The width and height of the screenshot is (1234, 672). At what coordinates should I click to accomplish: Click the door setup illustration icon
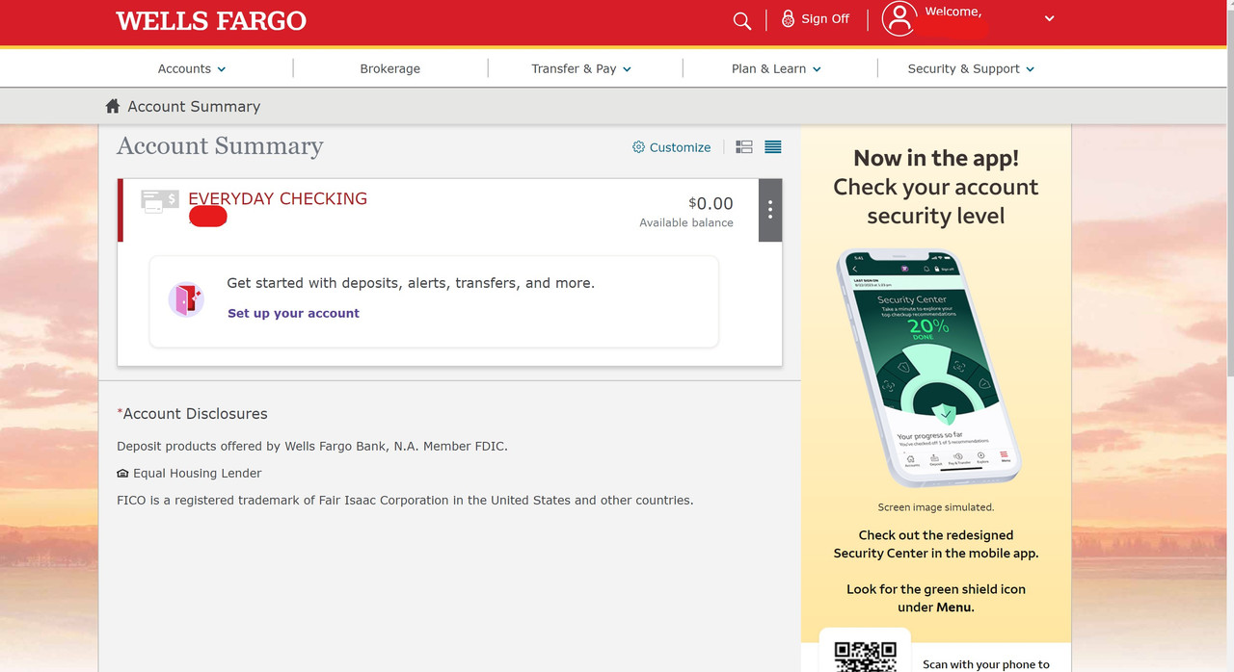coord(186,299)
